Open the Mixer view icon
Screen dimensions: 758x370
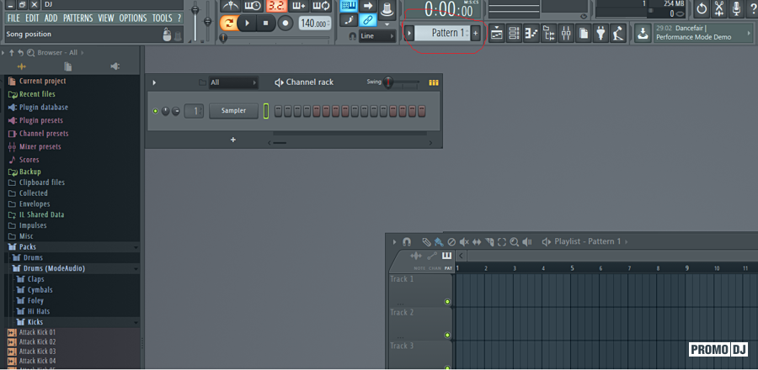tap(566, 34)
